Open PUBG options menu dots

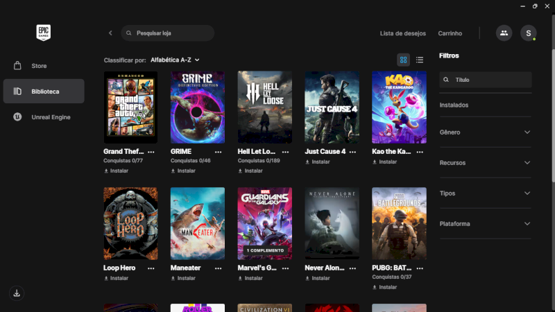coord(420,268)
